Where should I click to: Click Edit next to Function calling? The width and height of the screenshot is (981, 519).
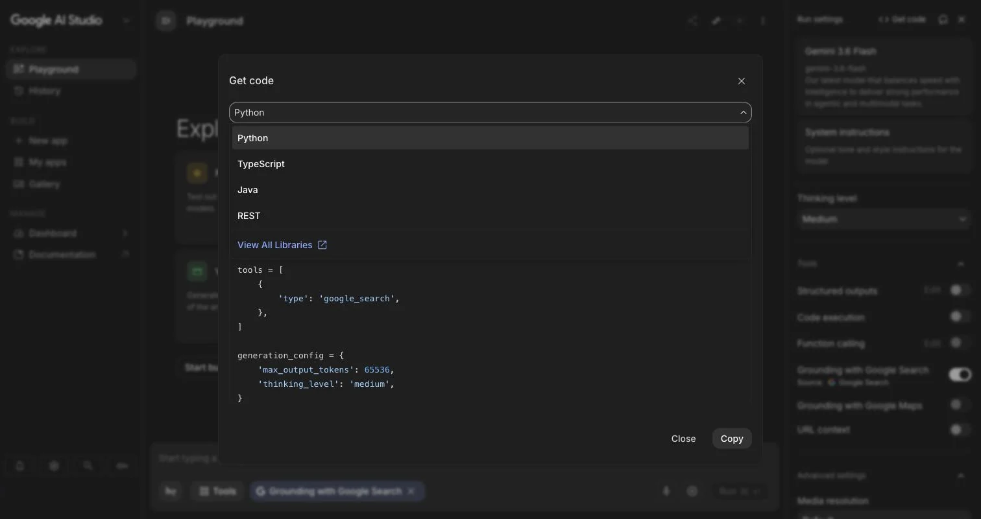pos(932,343)
